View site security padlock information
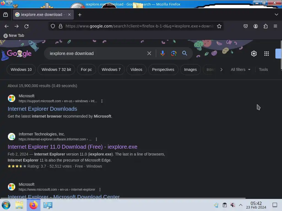This screenshot has width=282, height=211. click(61, 26)
